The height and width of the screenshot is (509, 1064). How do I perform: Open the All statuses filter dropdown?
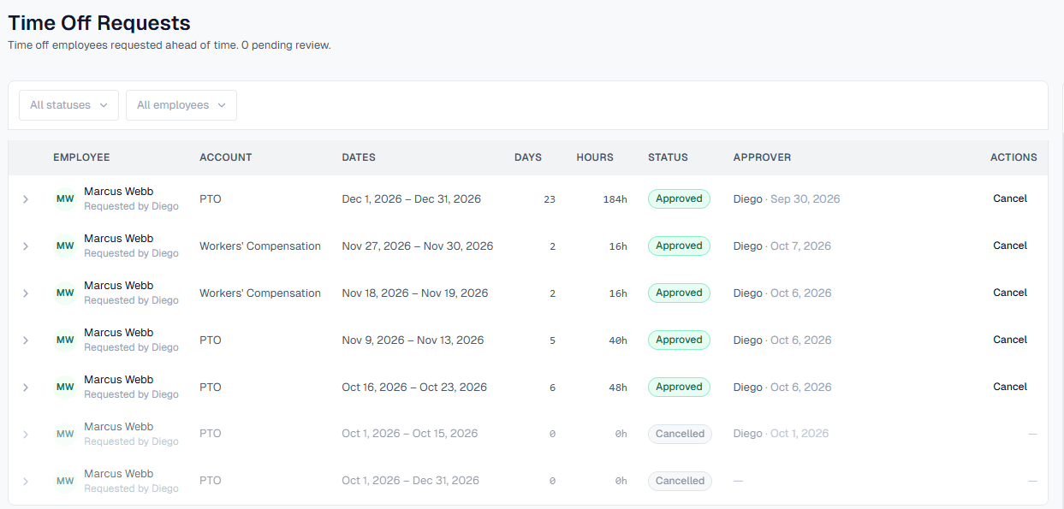pyautogui.click(x=68, y=105)
